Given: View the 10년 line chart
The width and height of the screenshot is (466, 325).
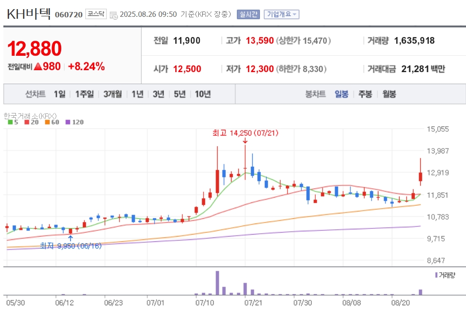Looking at the screenshot, I should [x=203, y=94].
